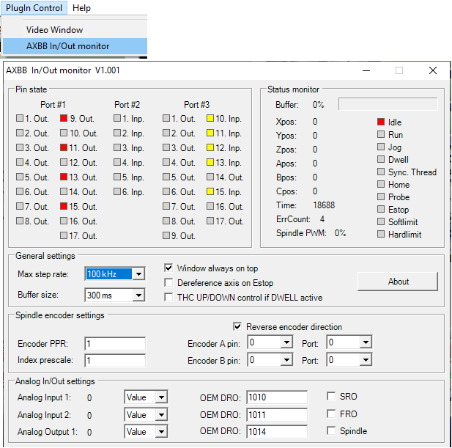The width and height of the screenshot is (452, 448).
Task: Click the Buffer progress bar
Action: [387, 105]
